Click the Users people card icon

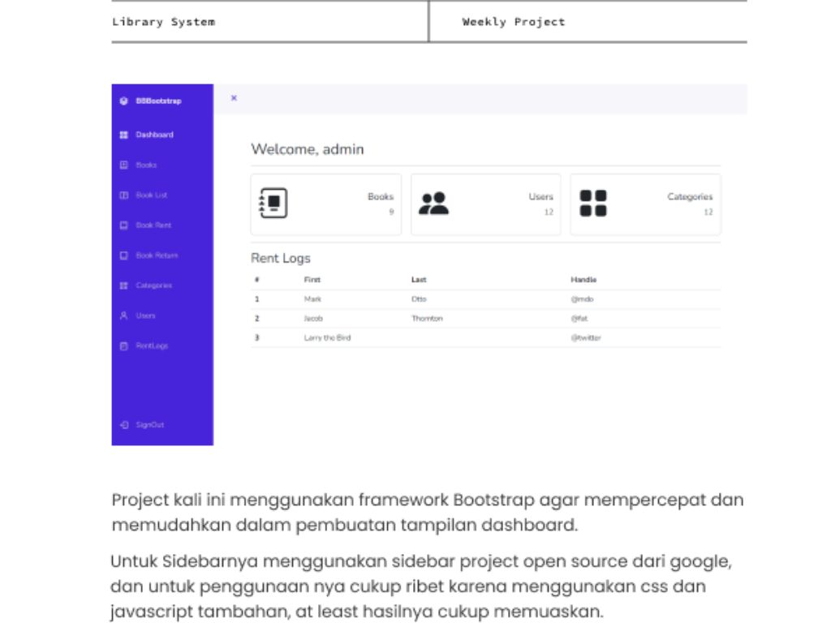coord(434,204)
